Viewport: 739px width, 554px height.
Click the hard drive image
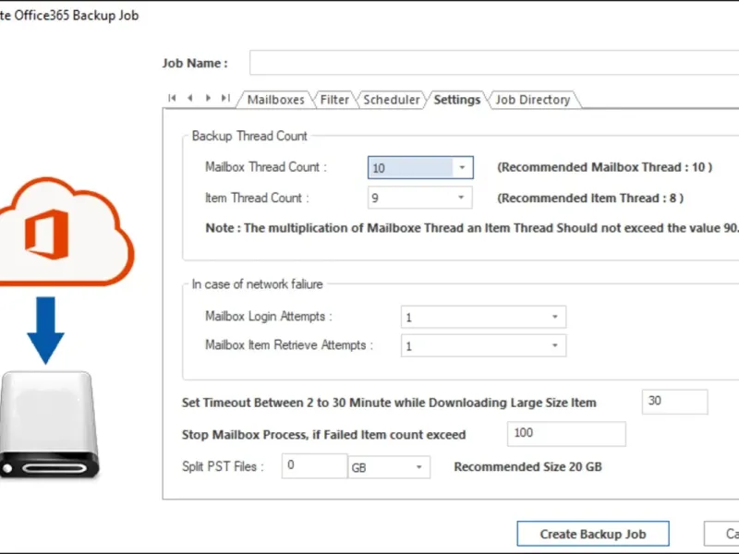click(x=49, y=426)
